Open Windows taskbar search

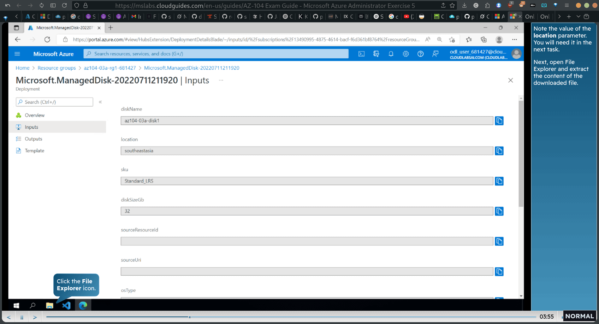point(33,305)
